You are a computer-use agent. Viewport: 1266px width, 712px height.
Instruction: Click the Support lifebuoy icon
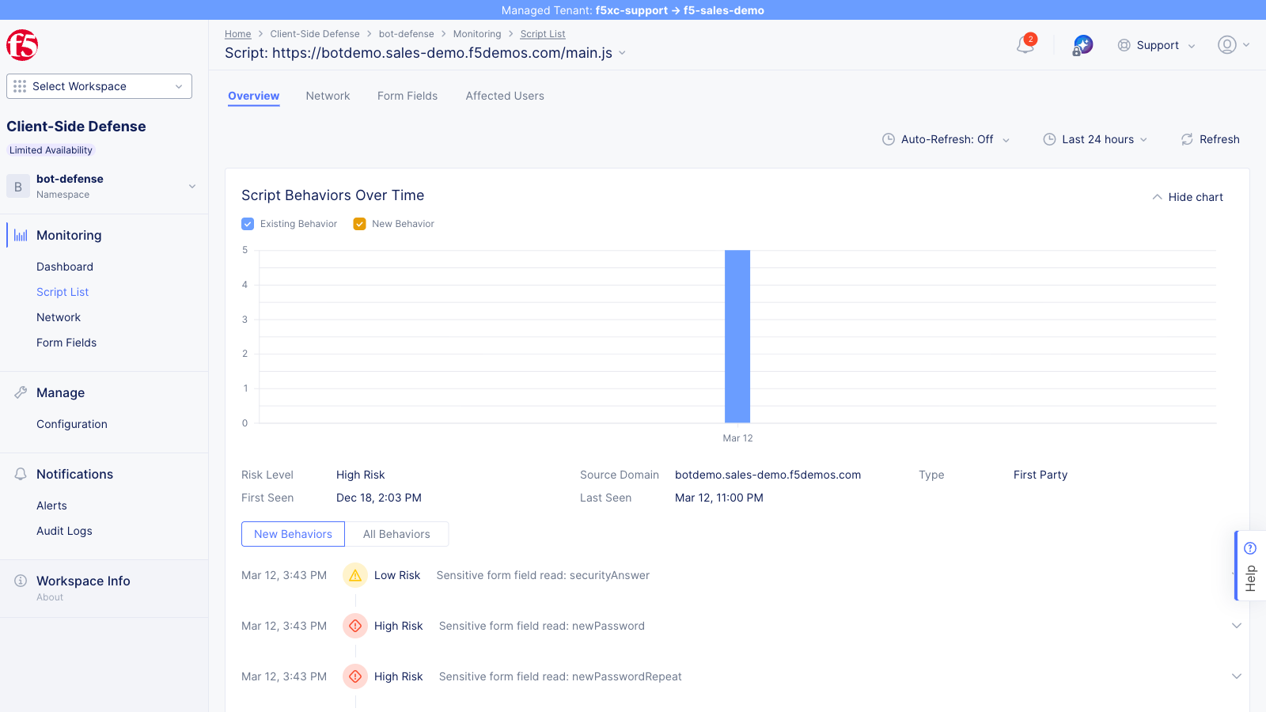click(x=1124, y=45)
